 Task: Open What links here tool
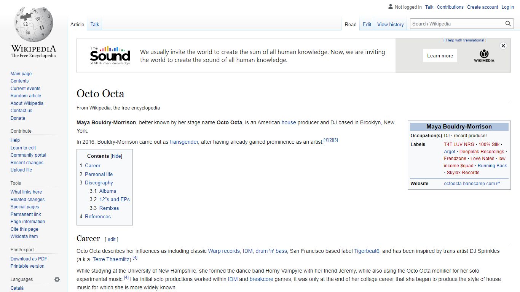[x=26, y=192]
